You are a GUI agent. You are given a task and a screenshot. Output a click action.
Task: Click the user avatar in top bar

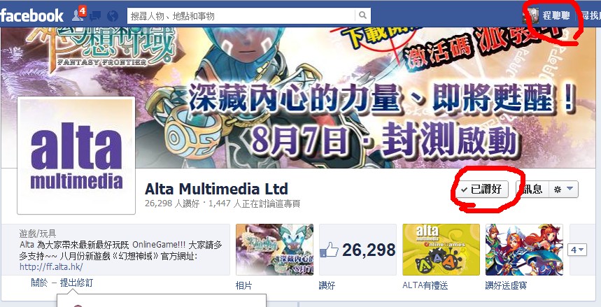click(531, 15)
